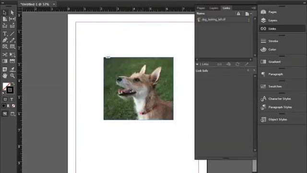This screenshot has height=173, width=307.
Task: Select the Scissors tool
Action: click(x=5, y=54)
